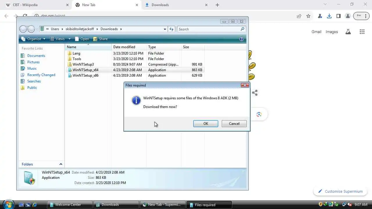Click the Users breadcrumb in address bar
372x209 pixels.
55,29
